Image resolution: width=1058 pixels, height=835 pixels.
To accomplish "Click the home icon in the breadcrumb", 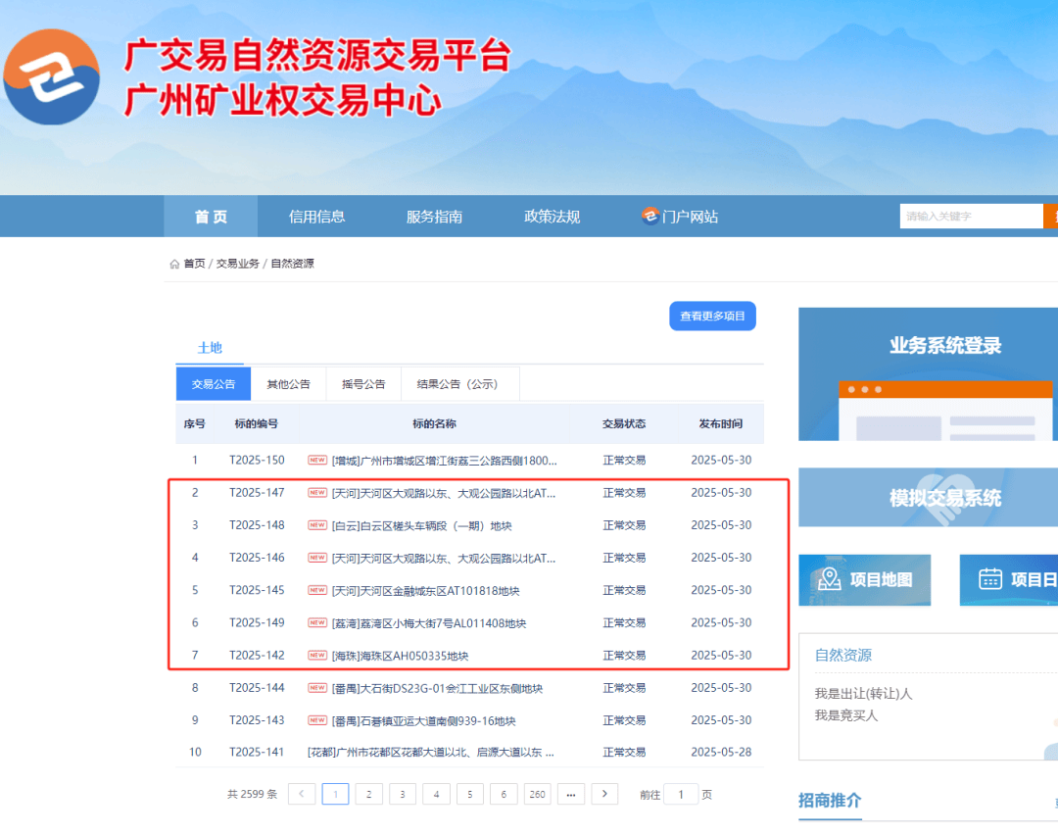I will coord(174,264).
